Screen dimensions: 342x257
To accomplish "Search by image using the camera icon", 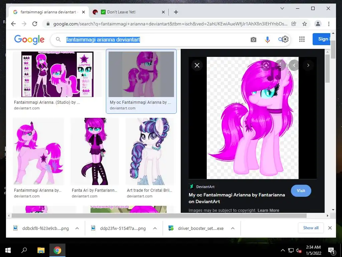I will click(x=253, y=39).
